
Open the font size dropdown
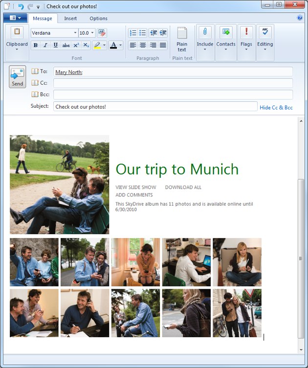click(93, 33)
